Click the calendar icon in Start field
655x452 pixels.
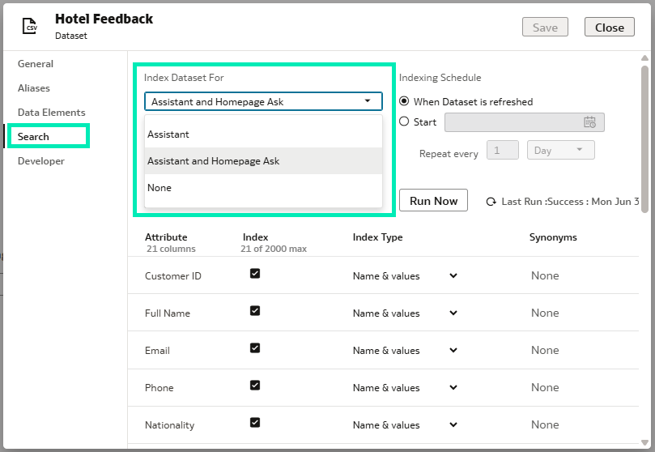589,122
